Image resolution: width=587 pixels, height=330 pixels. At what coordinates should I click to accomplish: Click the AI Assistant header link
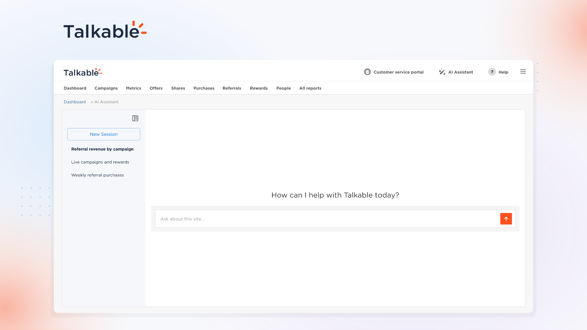click(x=461, y=72)
